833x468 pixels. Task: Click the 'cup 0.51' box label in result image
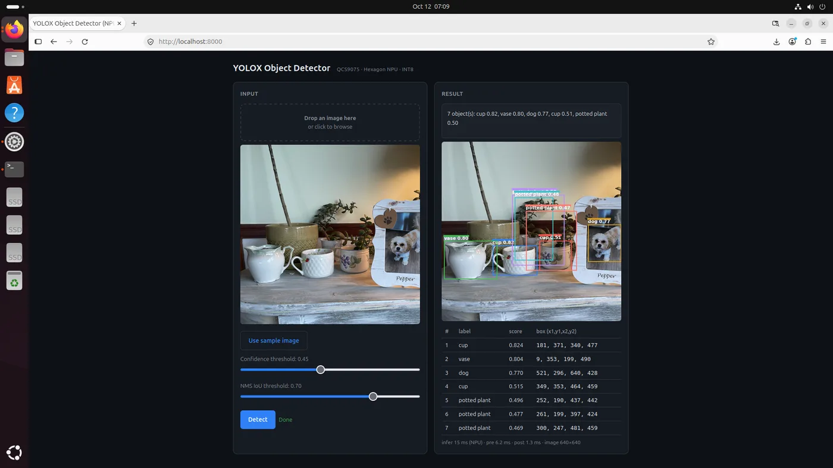(x=550, y=237)
